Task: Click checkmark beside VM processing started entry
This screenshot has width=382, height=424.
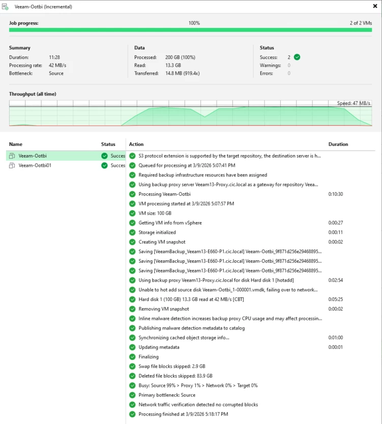Action: coord(132,204)
